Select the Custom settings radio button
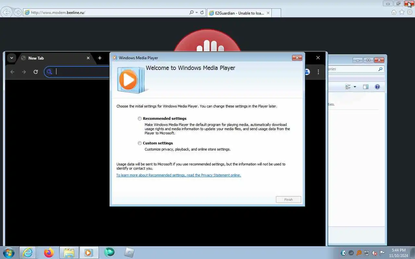This screenshot has height=259, width=415. tap(140, 143)
